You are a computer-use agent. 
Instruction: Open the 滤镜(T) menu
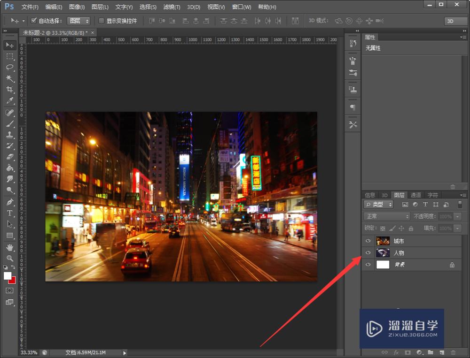pyautogui.click(x=171, y=7)
